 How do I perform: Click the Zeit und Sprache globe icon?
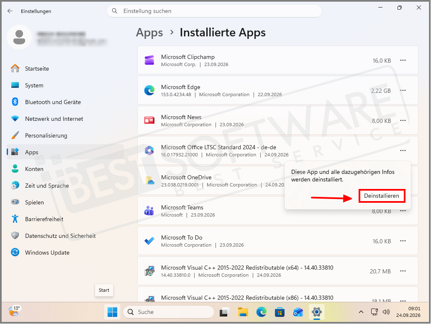15,185
